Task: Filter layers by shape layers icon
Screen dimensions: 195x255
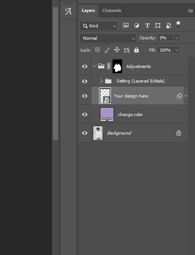Action: (x=157, y=25)
